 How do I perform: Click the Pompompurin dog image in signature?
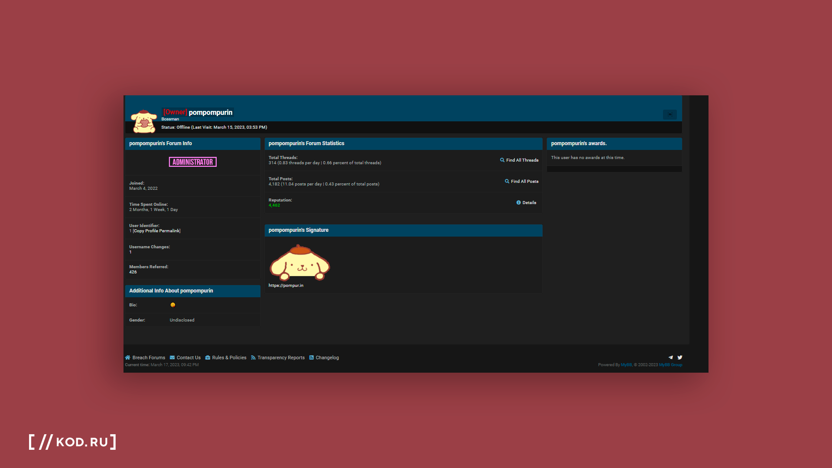pyautogui.click(x=300, y=263)
